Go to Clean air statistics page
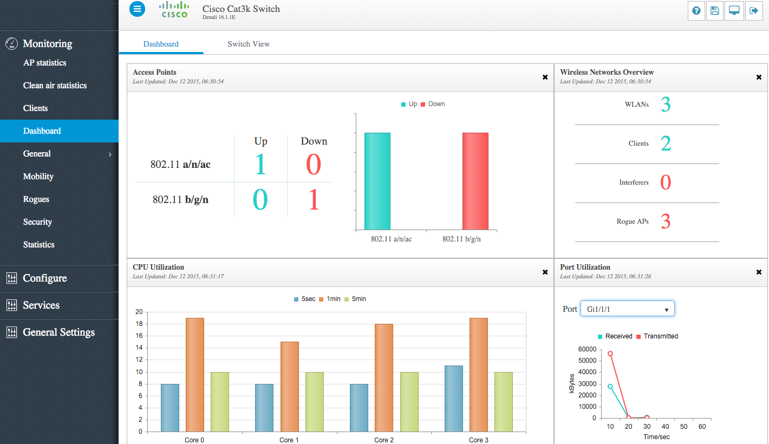 [55, 86]
